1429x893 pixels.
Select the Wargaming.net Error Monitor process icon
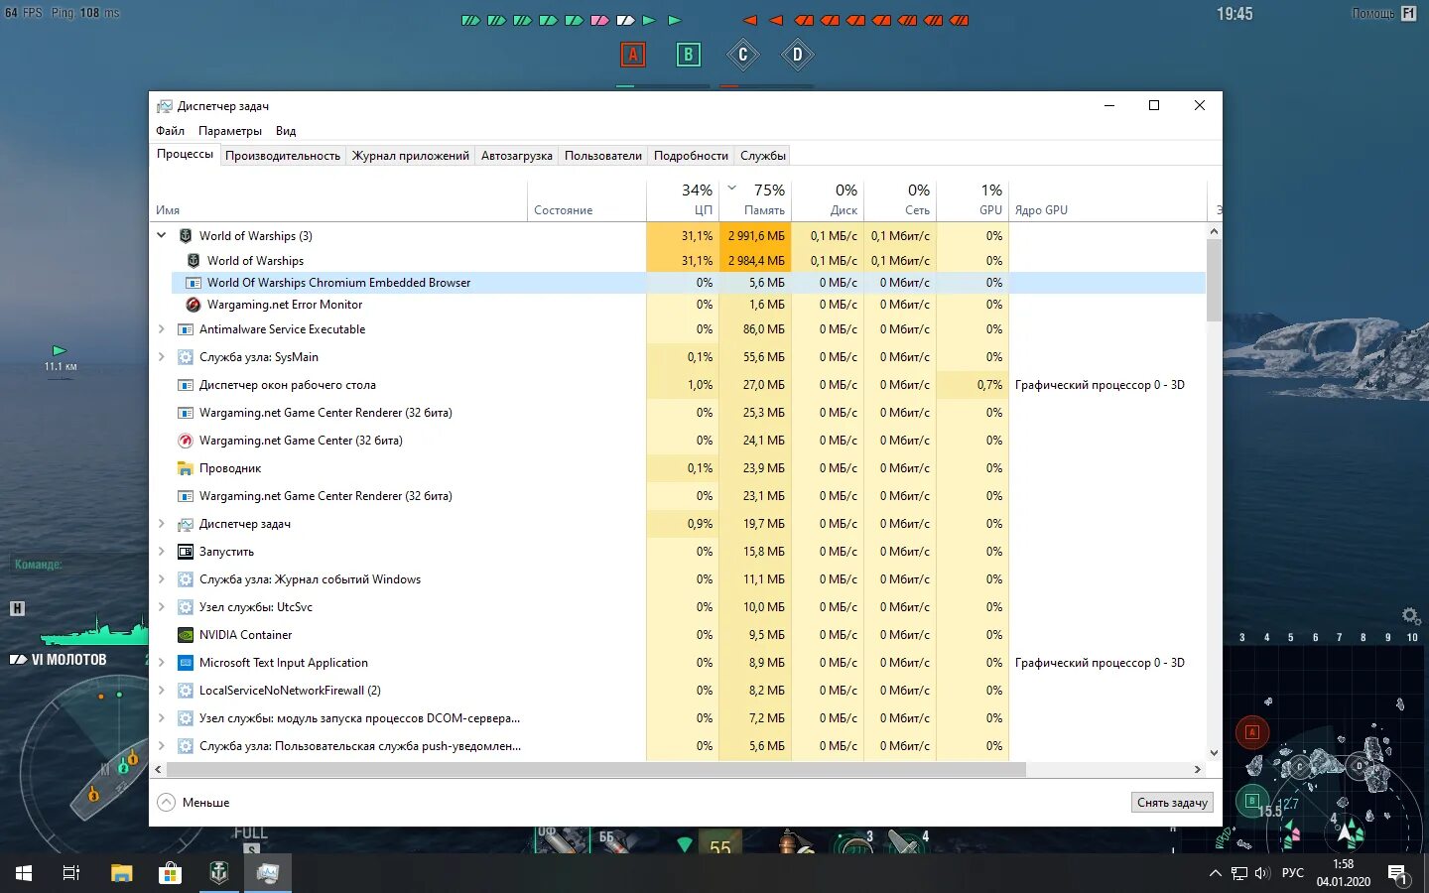tap(194, 305)
